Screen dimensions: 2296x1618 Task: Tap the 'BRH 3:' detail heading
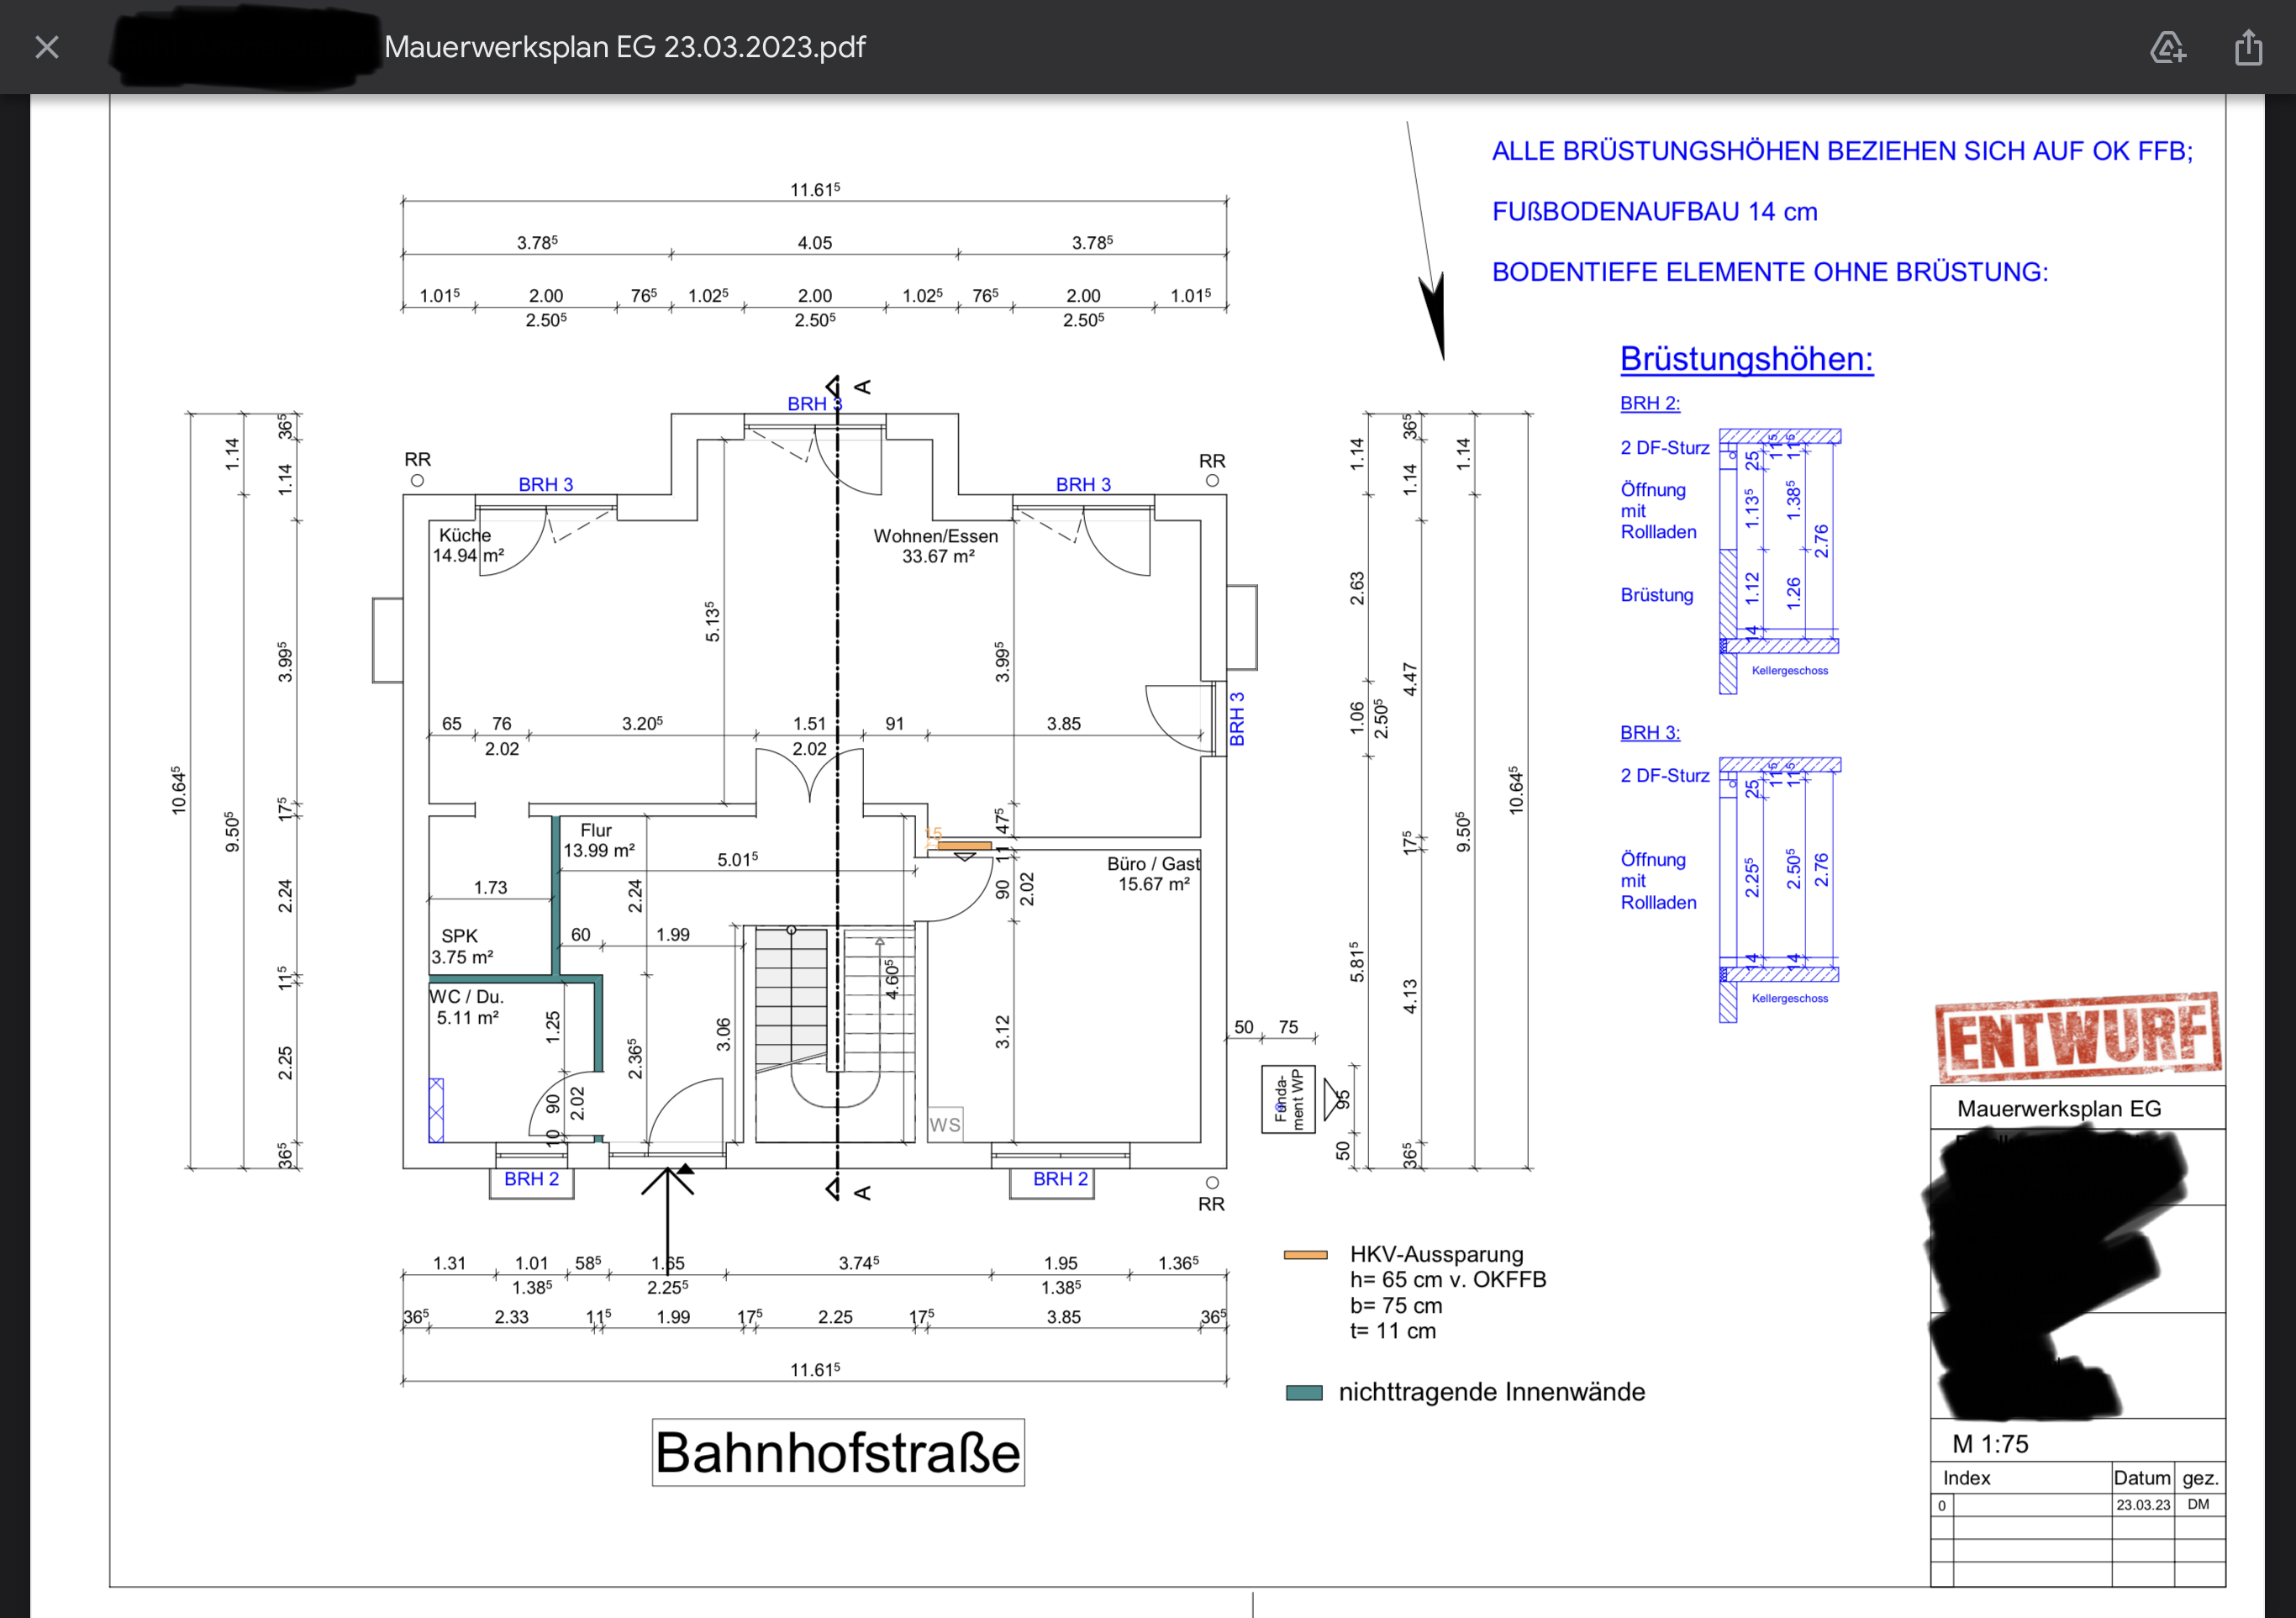coord(1650,732)
